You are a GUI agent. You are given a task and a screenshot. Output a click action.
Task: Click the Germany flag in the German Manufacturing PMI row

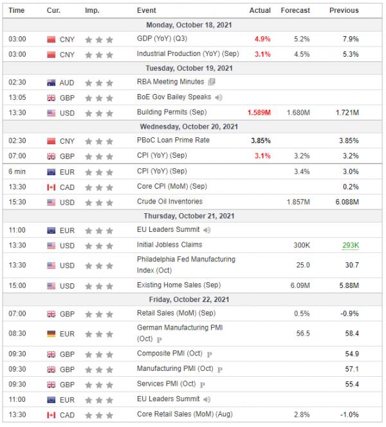point(51,334)
